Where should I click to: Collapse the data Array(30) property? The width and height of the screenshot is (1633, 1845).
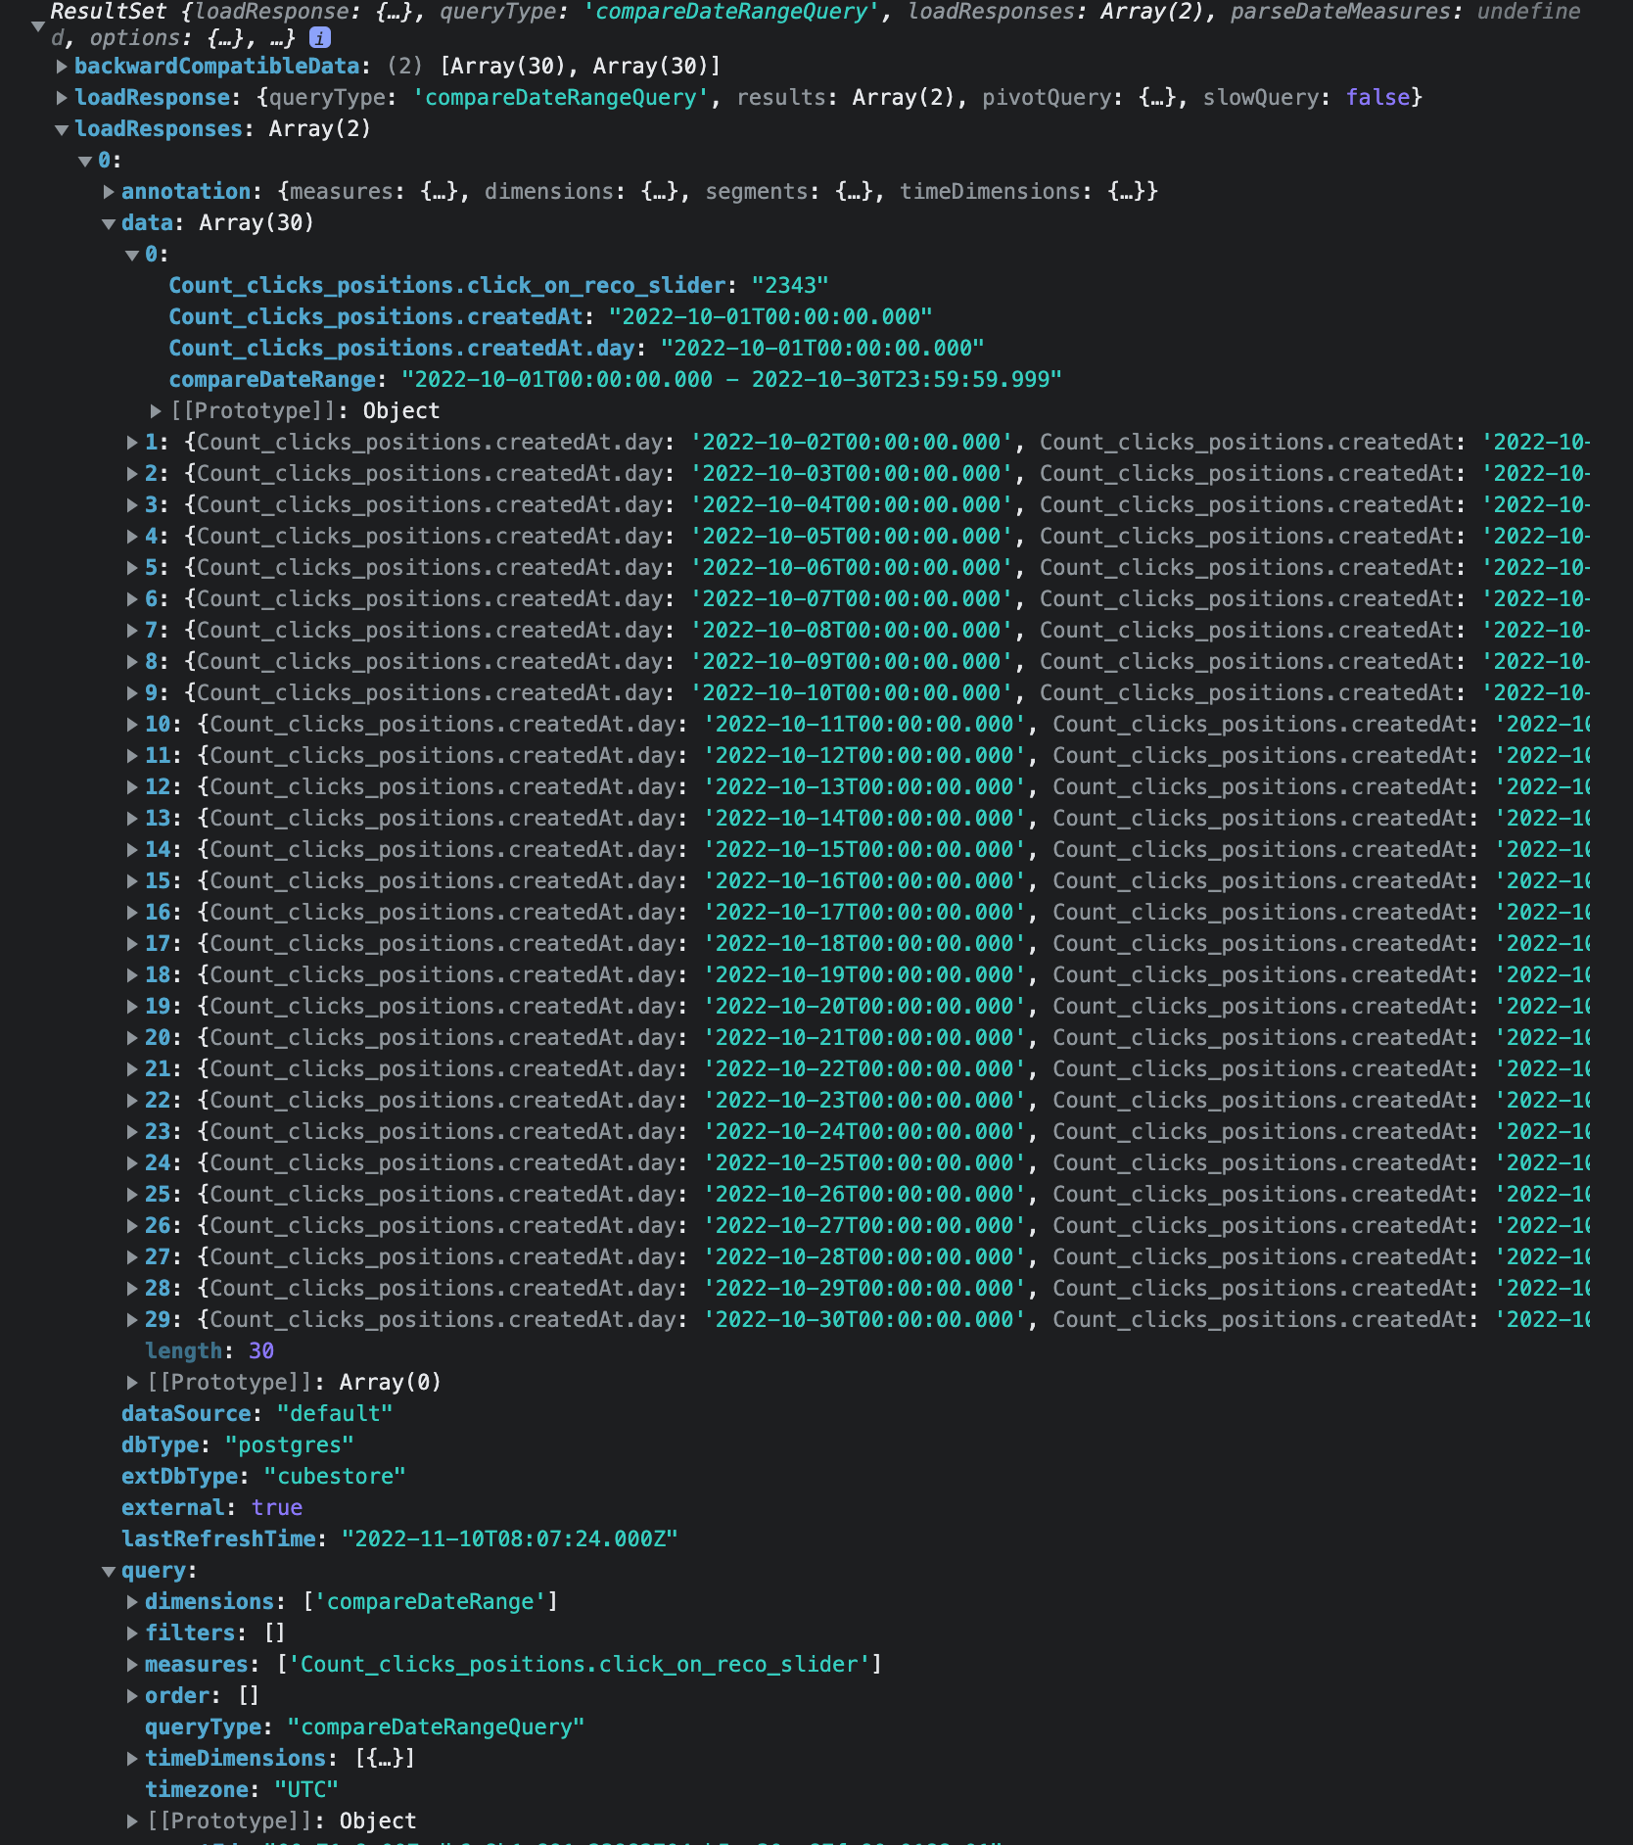tap(108, 223)
